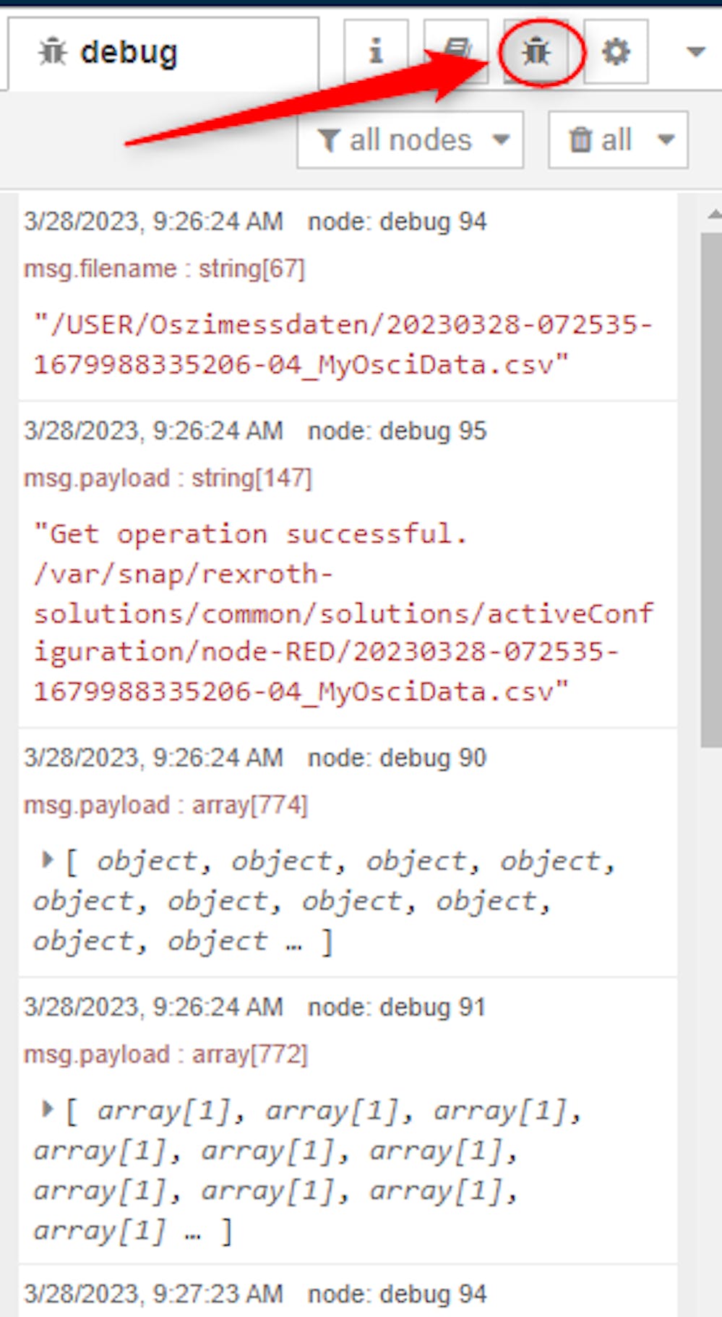Expand the array[772] payload of debug 91
This screenshot has height=1317, width=722.
click(48, 1109)
